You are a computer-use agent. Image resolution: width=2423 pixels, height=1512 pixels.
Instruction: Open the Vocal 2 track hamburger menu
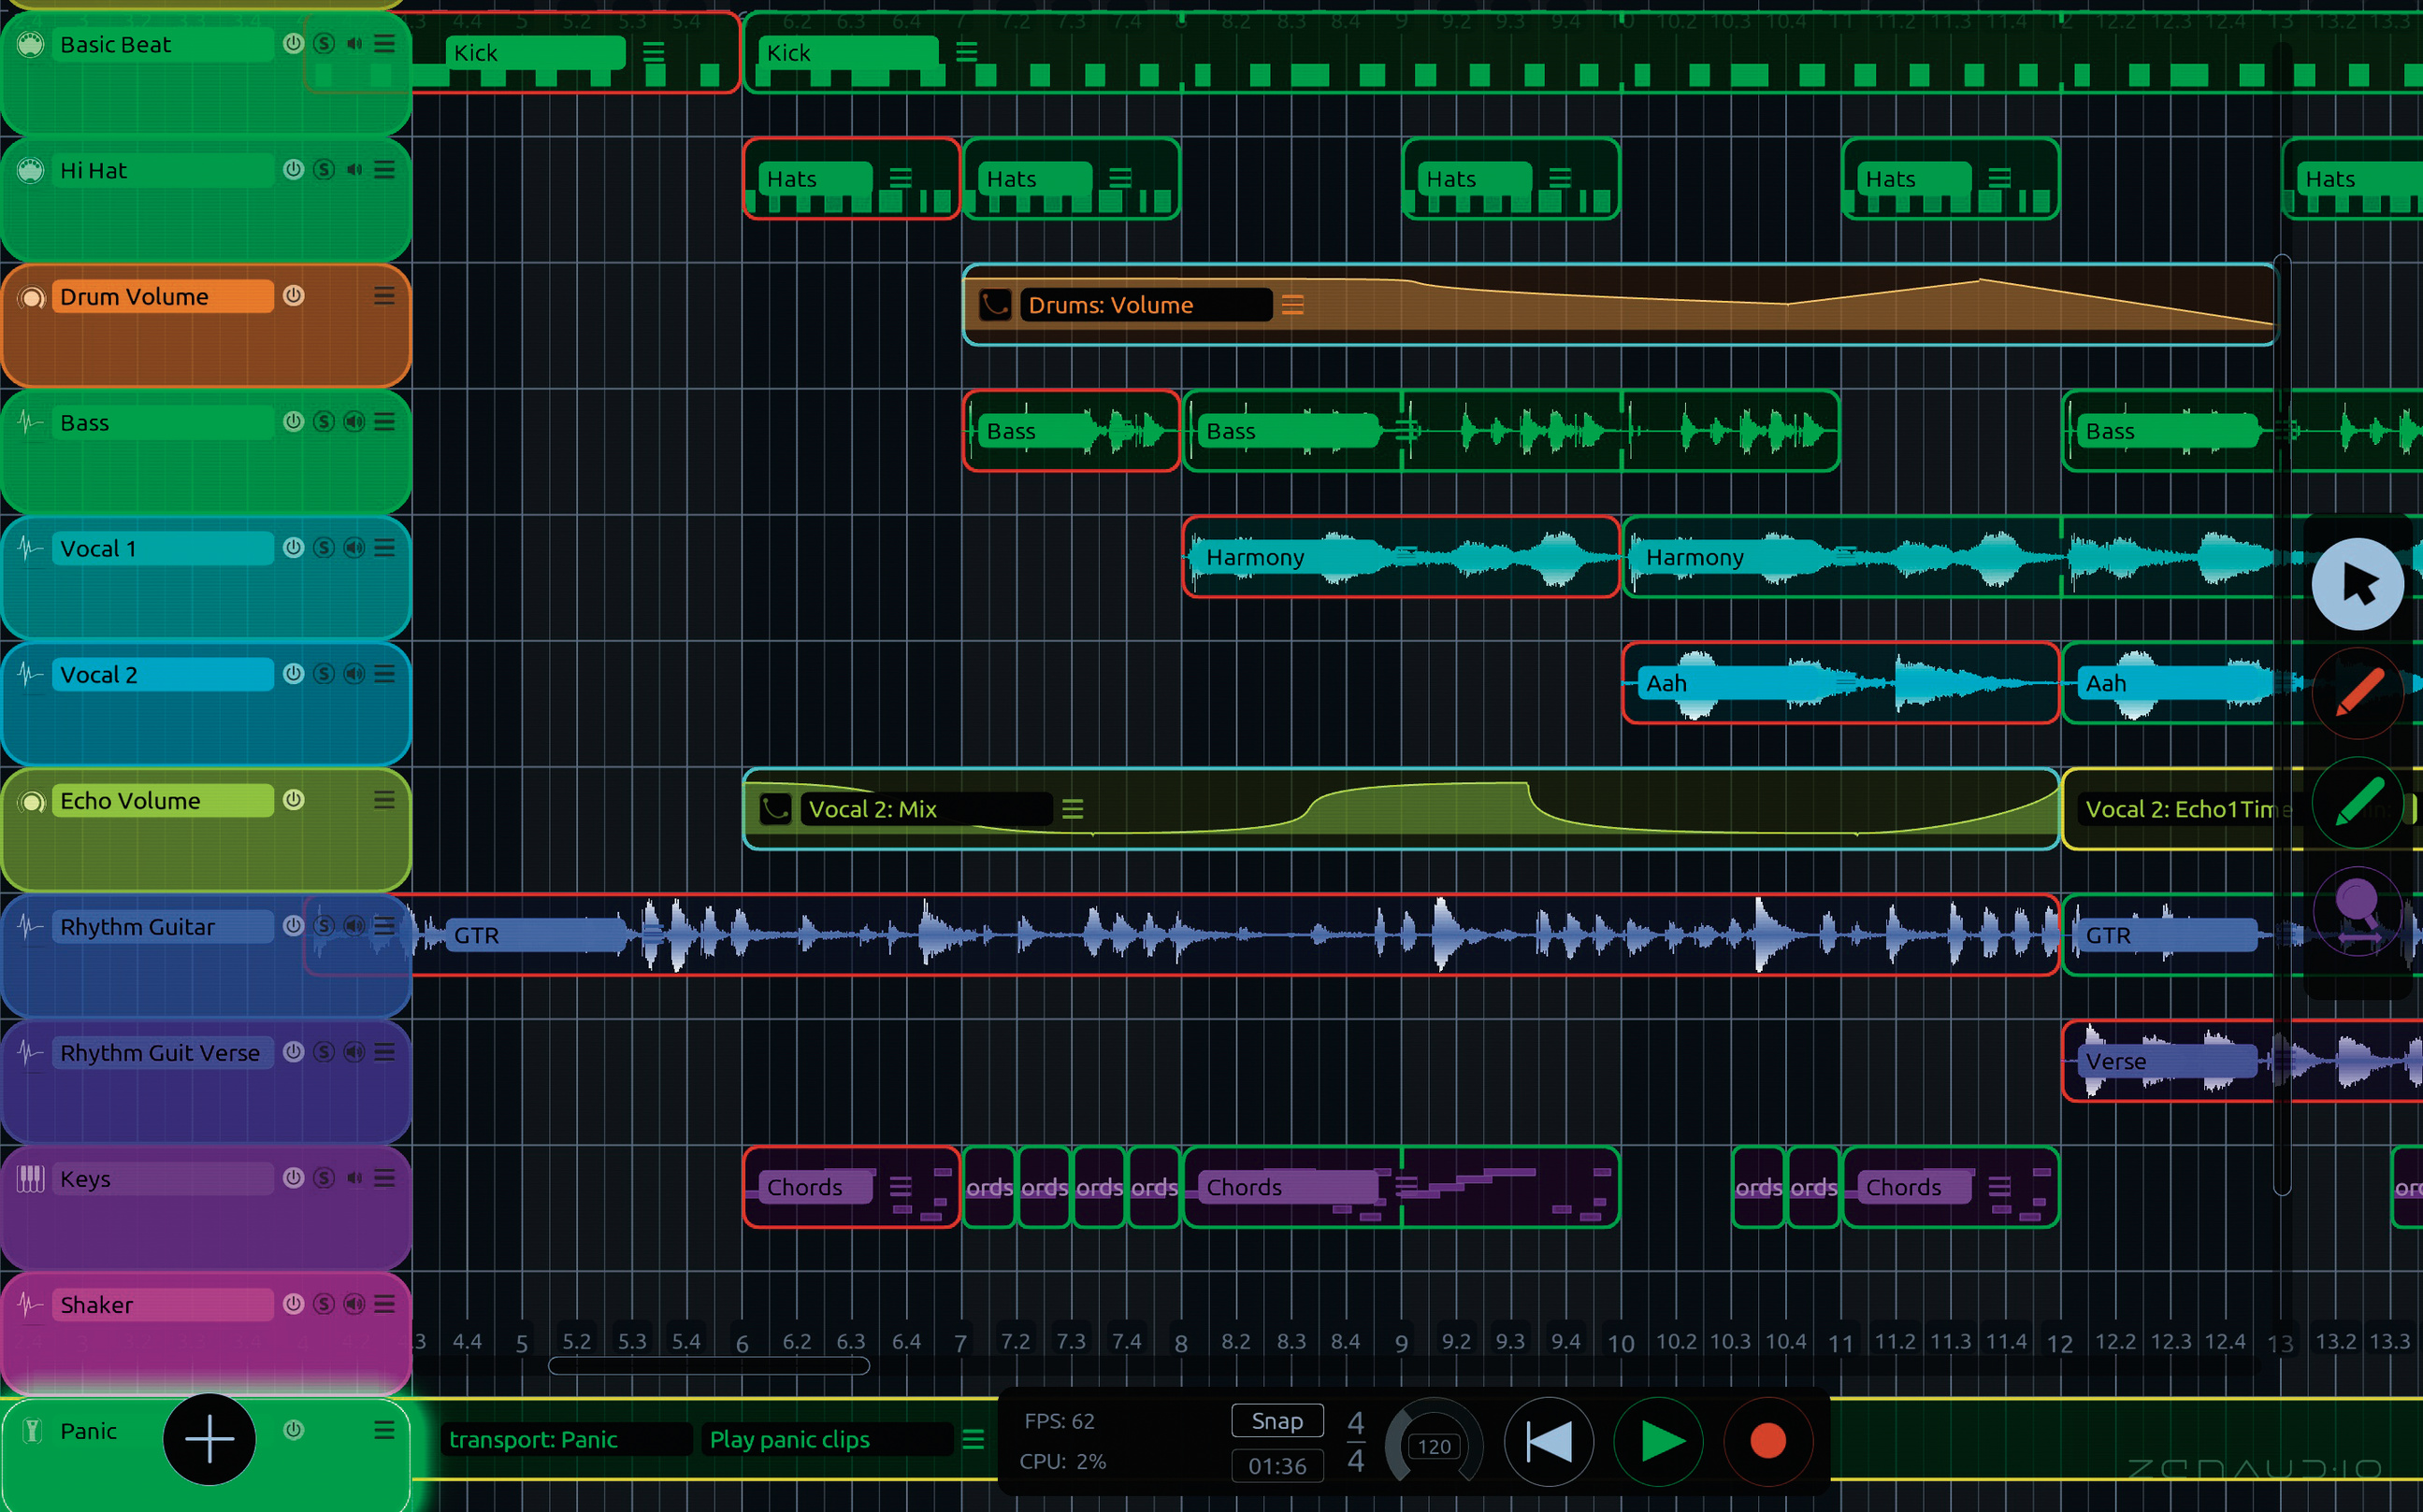pyautogui.click(x=384, y=674)
